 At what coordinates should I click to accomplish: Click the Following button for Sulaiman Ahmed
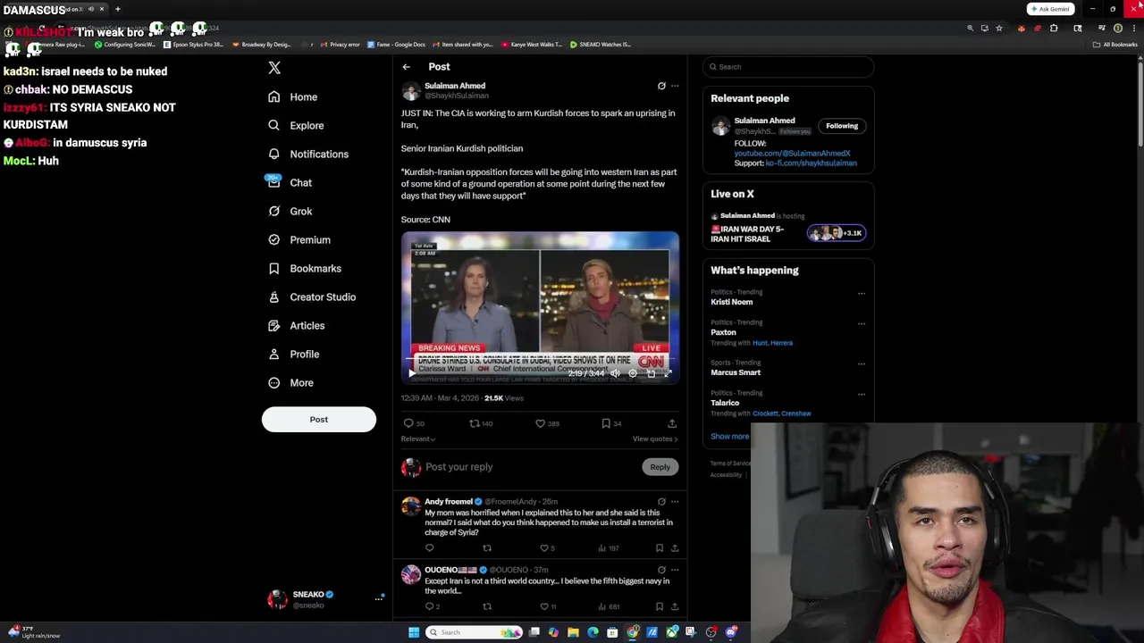click(x=842, y=126)
